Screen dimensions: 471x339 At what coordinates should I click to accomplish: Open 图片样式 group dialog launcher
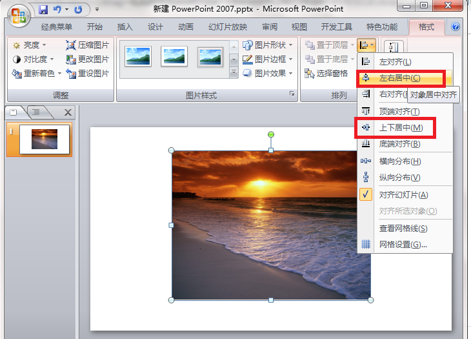coord(292,94)
